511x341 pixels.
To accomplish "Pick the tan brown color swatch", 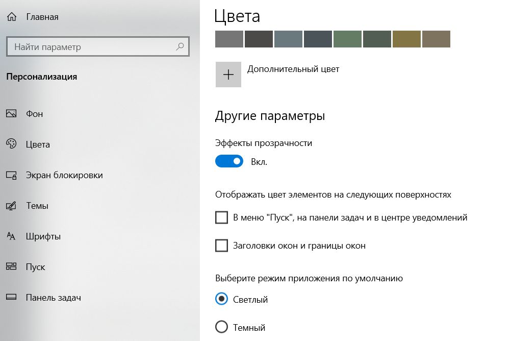I will 437,39.
